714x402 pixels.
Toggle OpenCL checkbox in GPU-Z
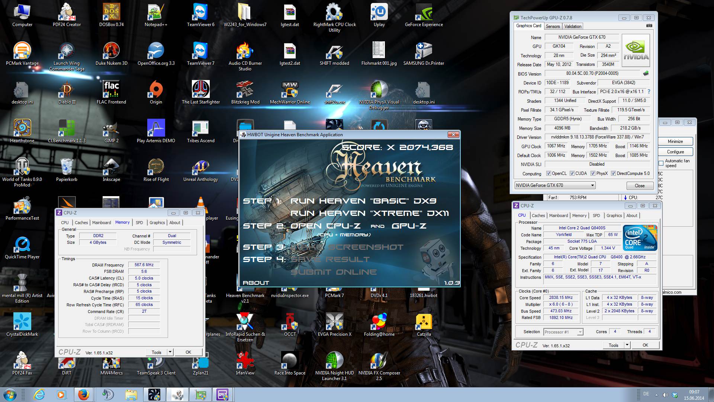(x=549, y=173)
